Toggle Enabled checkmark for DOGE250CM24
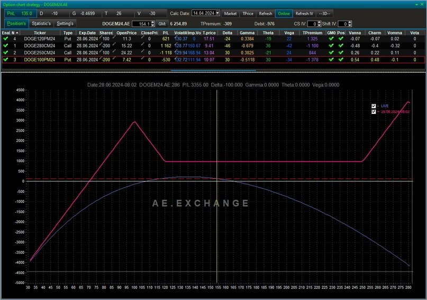The height and width of the screenshot is (300, 427). click(5, 52)
